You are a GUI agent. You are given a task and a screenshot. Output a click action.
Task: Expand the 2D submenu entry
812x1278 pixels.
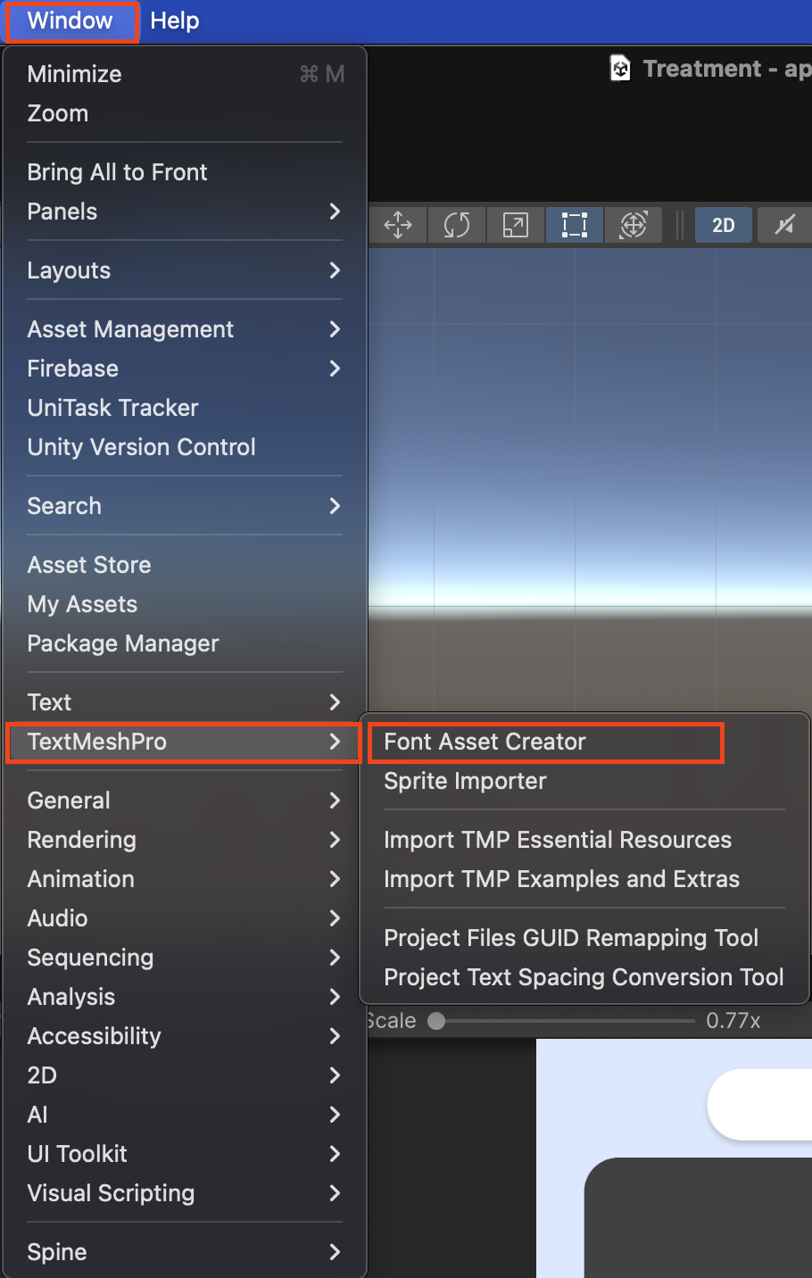(185, 1075)
